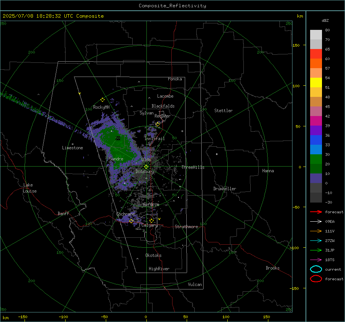
Task: Click the Sylvan label
Action: [146, 113]
